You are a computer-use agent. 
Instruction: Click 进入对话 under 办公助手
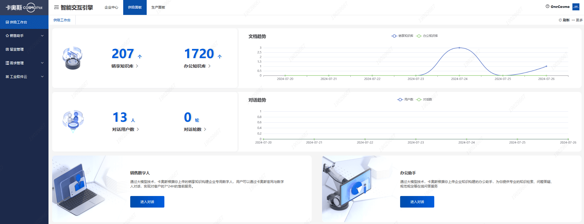[x=417, y=202]
